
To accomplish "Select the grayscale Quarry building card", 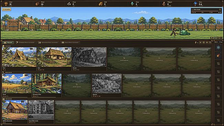I will click(x=107, y=85).
